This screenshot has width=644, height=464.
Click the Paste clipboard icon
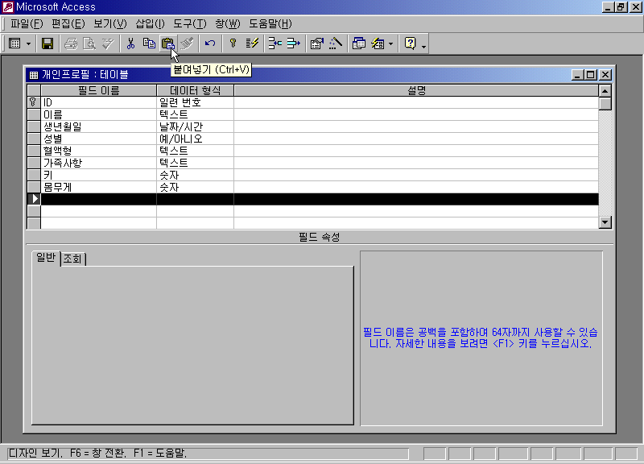167,43
